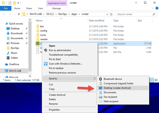Go up one folder level arrow
The image size is (159, 113).
19,14
